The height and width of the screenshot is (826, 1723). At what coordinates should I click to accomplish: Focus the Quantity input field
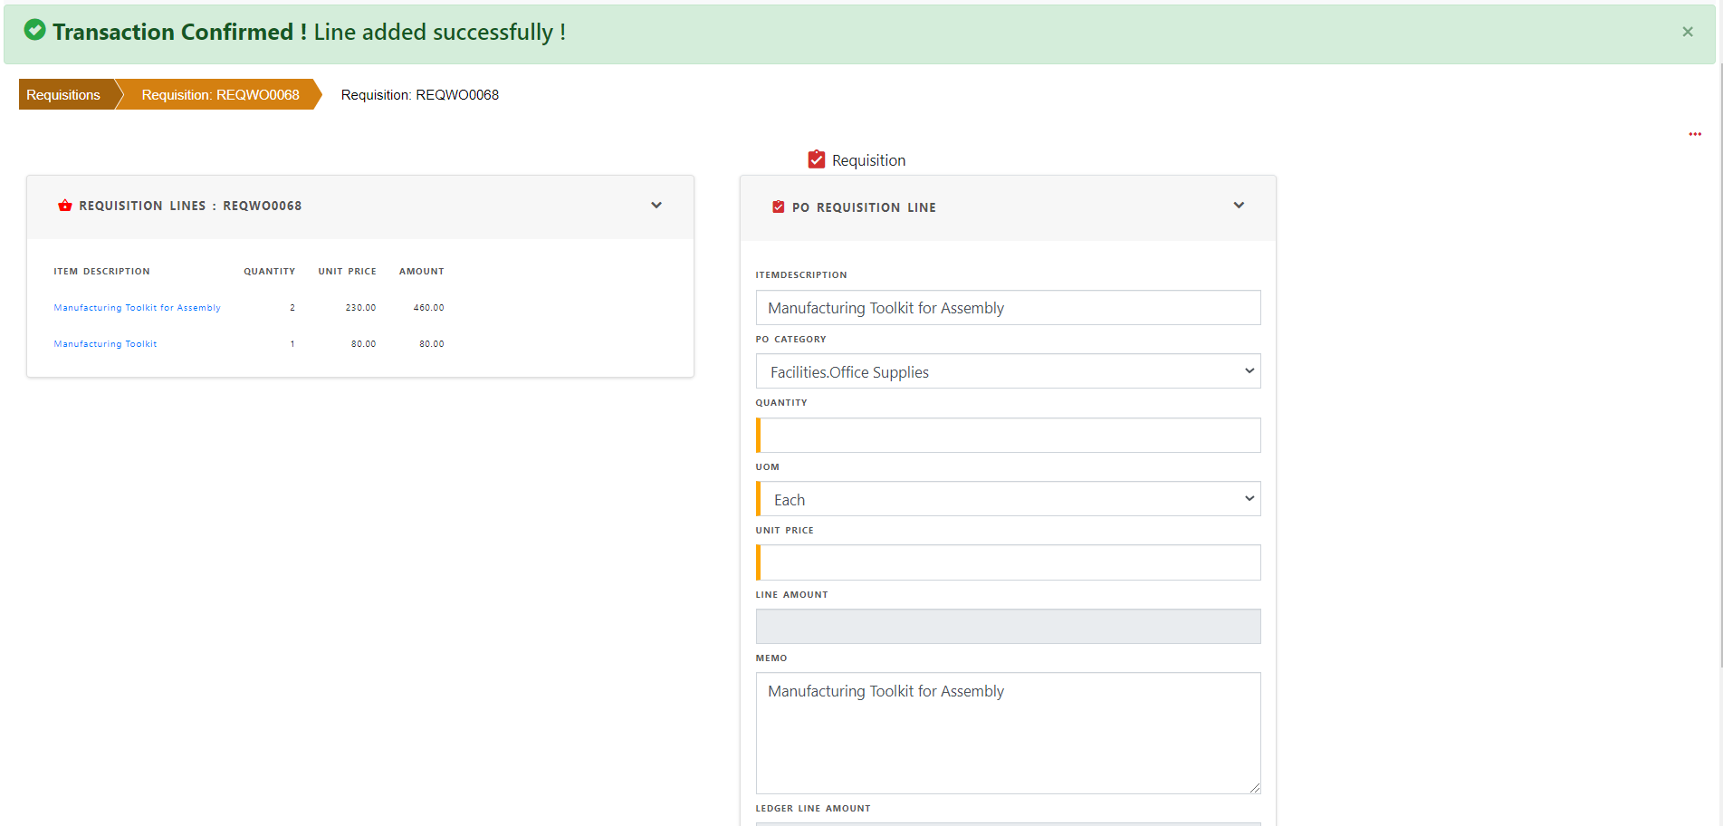coord(1008,436)
